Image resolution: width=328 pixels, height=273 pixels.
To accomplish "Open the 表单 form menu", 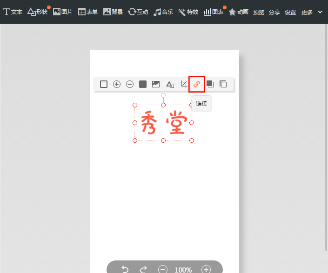I will pyautogui.click(x=87, y=12).
